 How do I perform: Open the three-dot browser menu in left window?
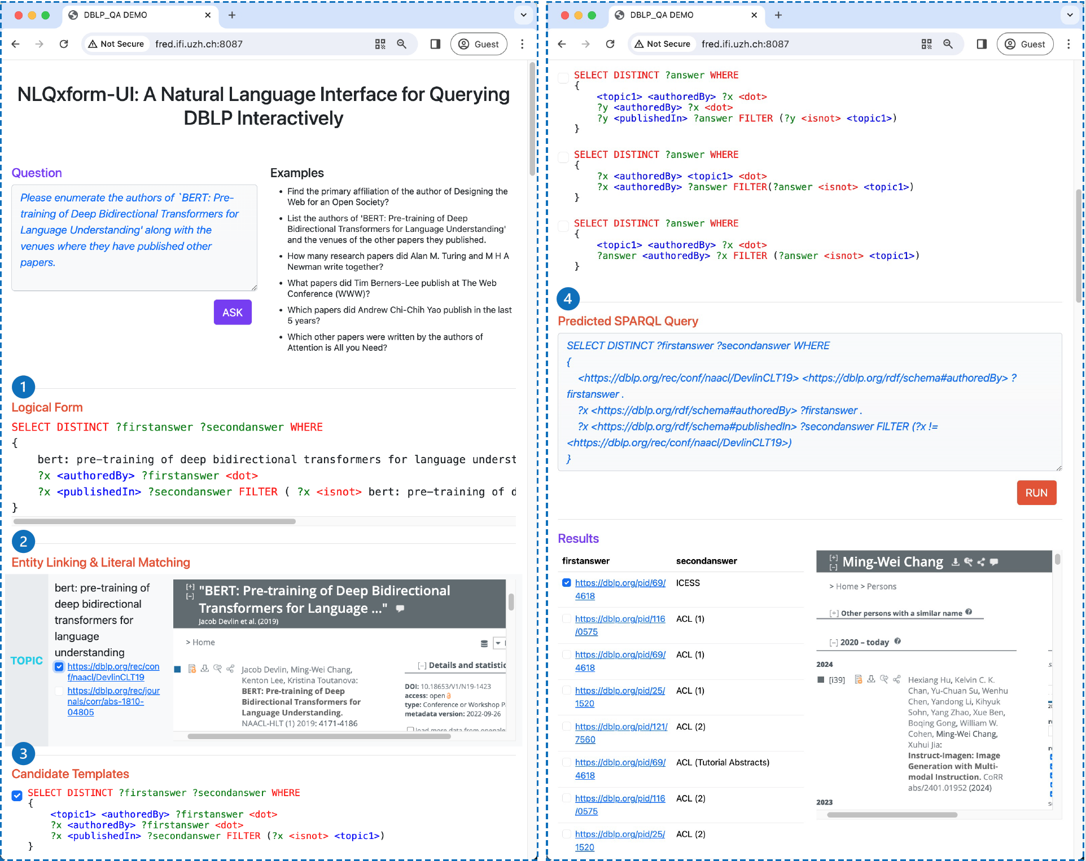point(522,44)
